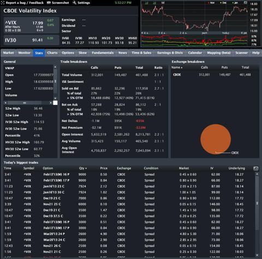Sort biggest trades by Price column

(x=104, y=168)
